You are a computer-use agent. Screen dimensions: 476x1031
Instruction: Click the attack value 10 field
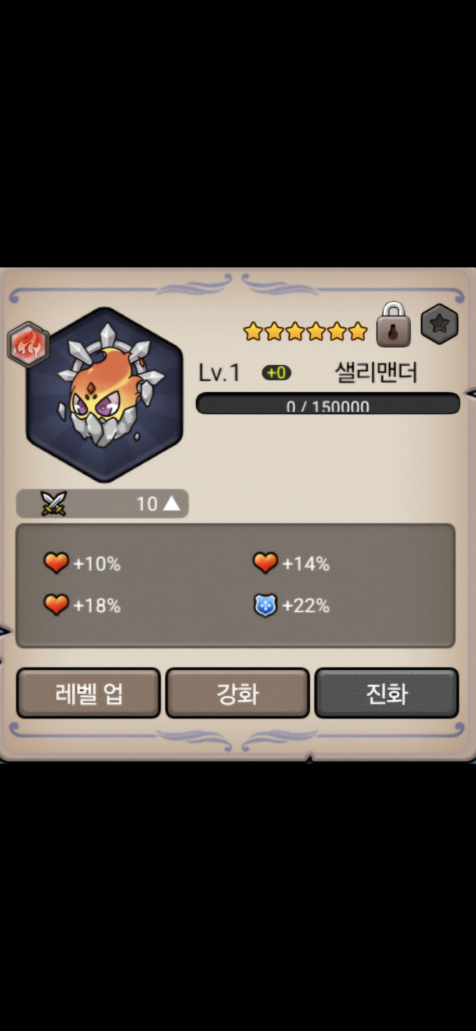coord(147,504)
